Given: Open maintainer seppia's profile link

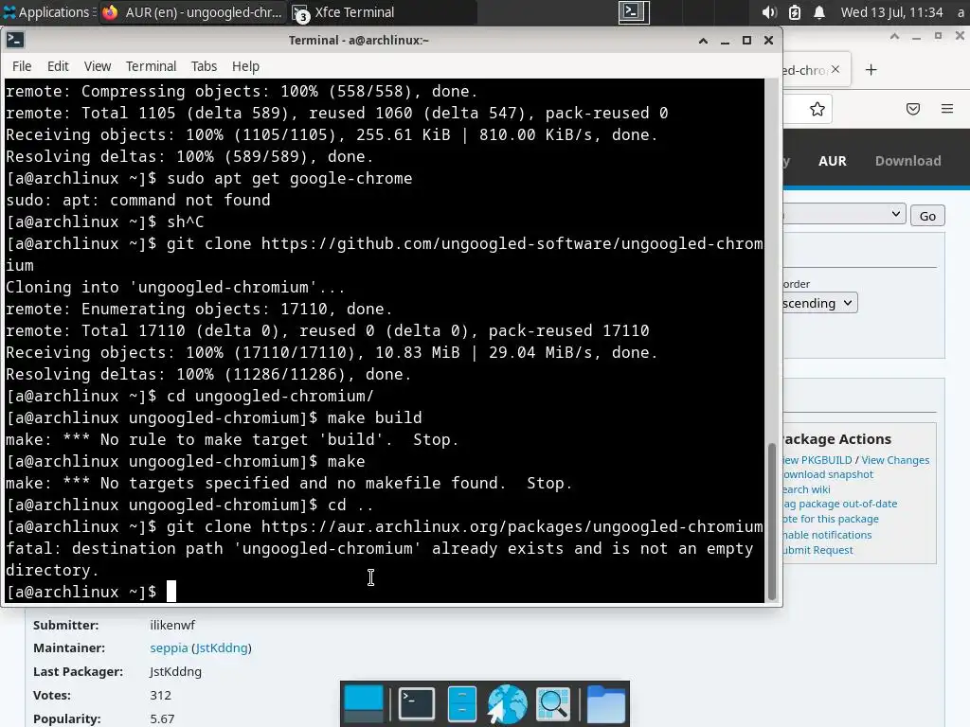Looking at the screenshot, I should [169, 647].
